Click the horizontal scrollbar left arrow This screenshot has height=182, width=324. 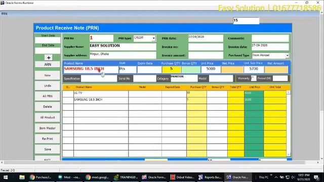pos(2,163)
